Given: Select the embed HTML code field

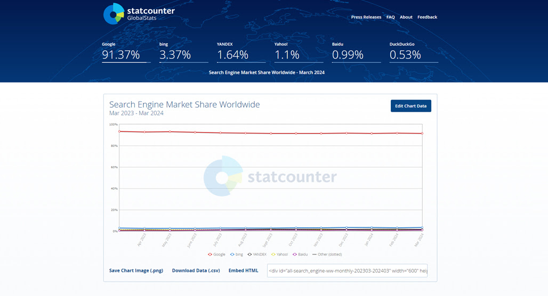Looking at the screenshot, I should (x=347, y=270).
